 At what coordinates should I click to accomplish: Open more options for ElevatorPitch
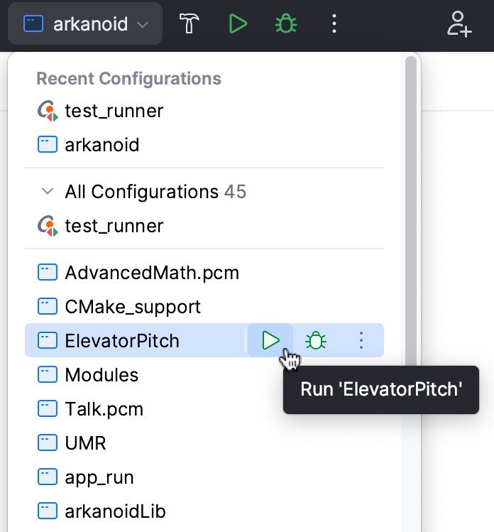click(361, 341)
